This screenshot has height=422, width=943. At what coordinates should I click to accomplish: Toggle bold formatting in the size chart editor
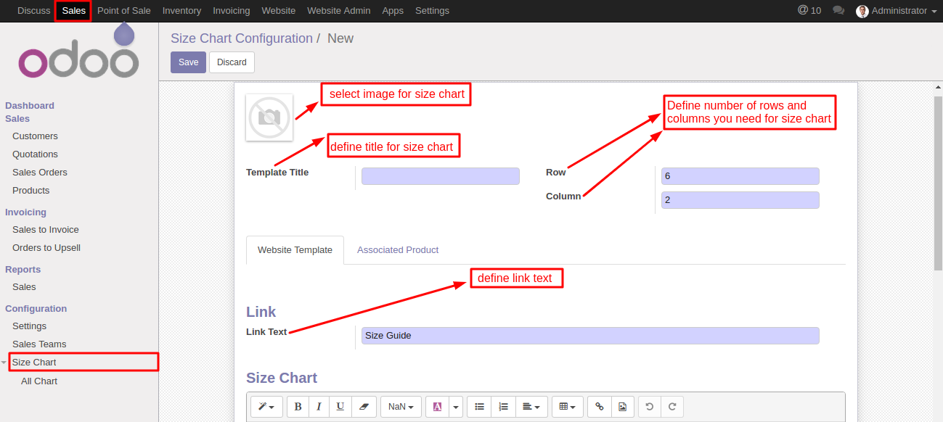[298, 406]
